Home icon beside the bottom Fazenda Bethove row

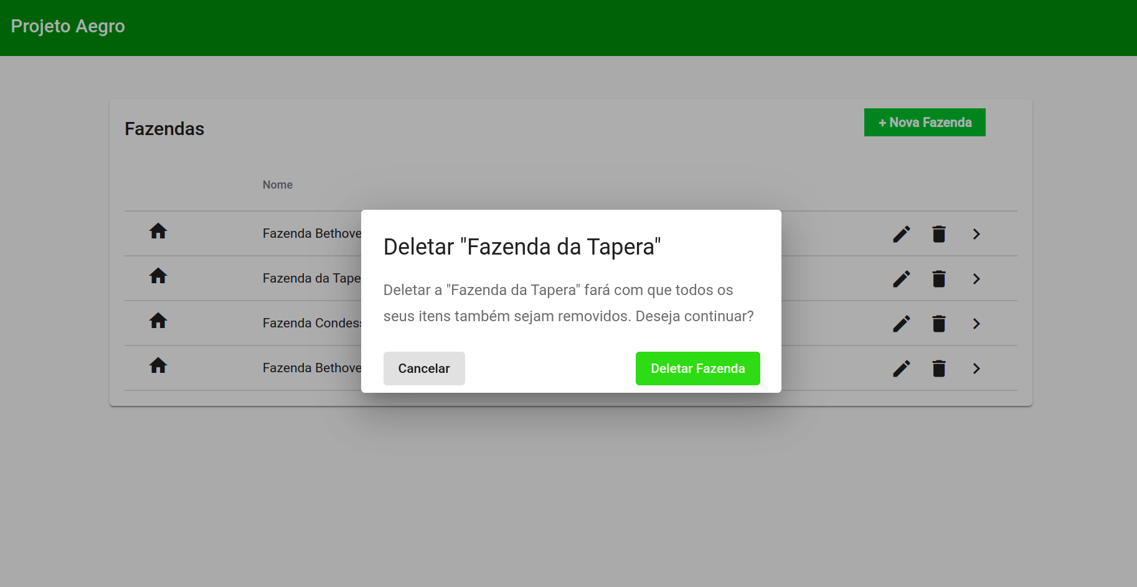tap(158, 365)
